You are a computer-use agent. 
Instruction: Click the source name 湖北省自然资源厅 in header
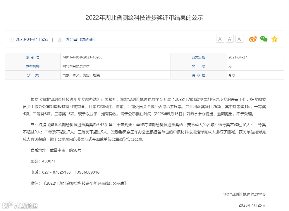tap(81, 39)
